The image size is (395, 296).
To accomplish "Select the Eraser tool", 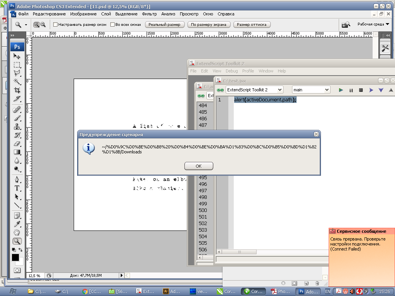I will (17, 144).
